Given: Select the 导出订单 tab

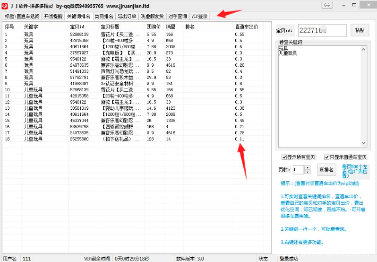Looking at the screenshot, I should pos(127,16).
